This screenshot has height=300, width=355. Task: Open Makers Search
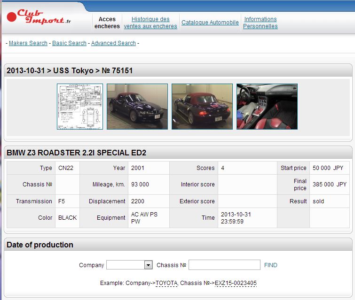coord(28,43)
